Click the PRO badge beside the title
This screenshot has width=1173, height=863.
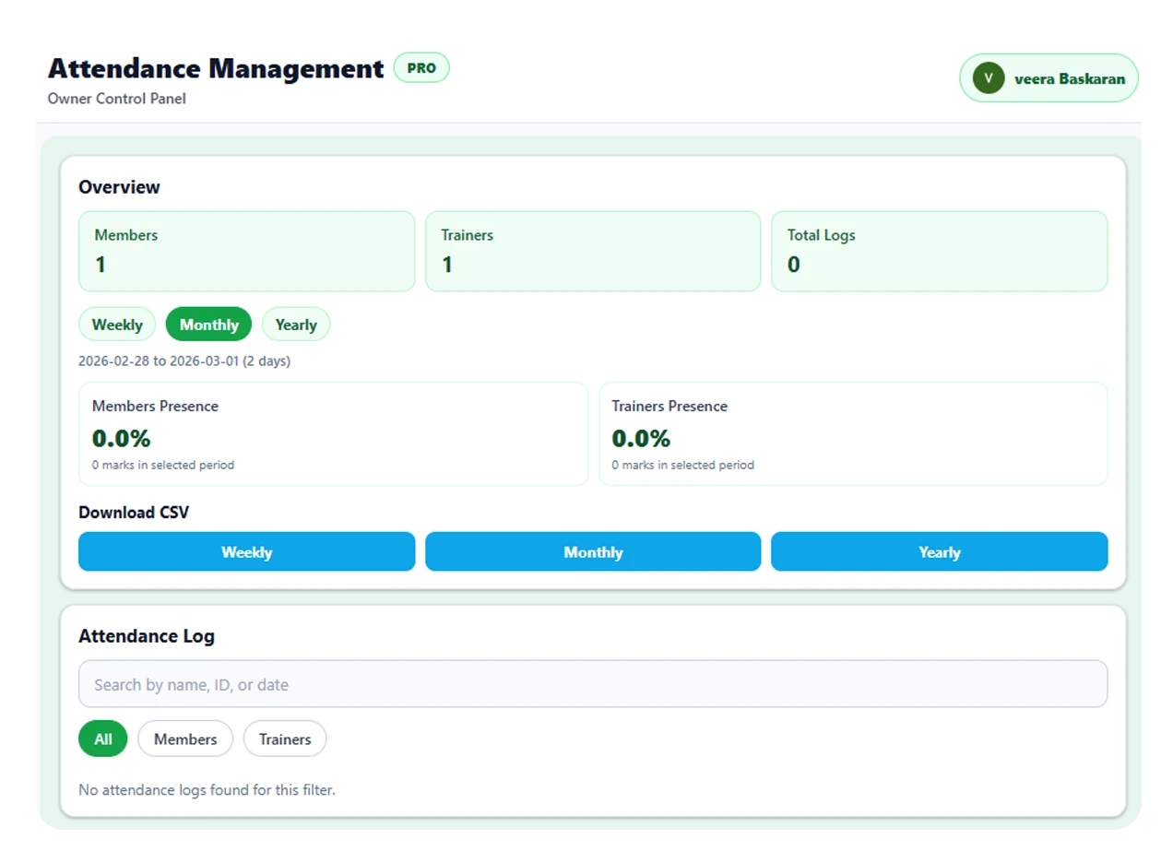[x=421, y=68]
